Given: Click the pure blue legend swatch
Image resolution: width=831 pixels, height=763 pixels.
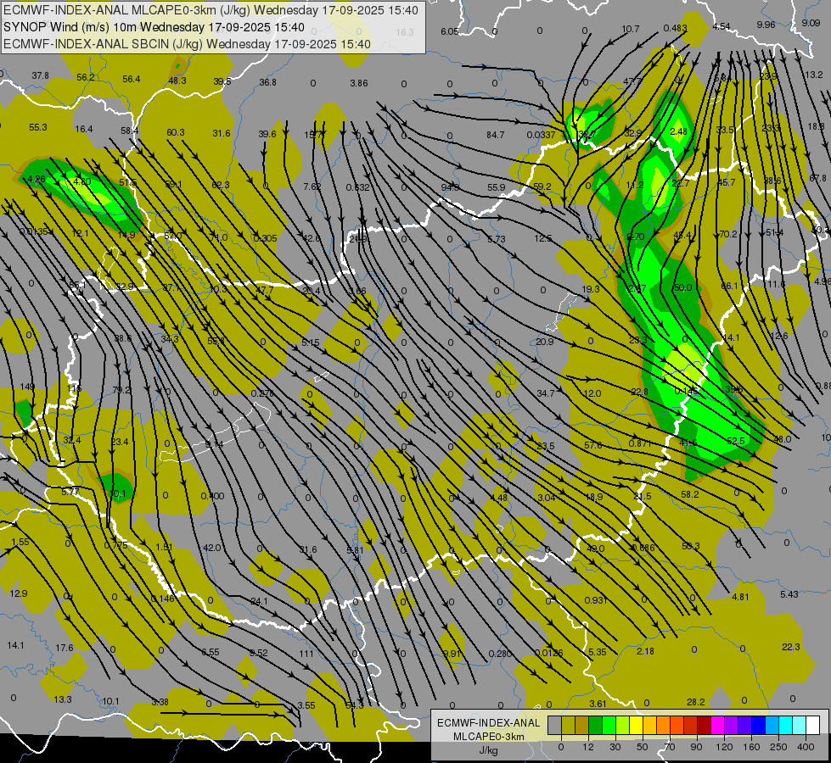Looking at the screenshot, I should click(758, 725).
